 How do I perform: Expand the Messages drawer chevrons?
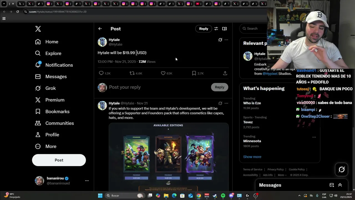click(x=340, y=185)
